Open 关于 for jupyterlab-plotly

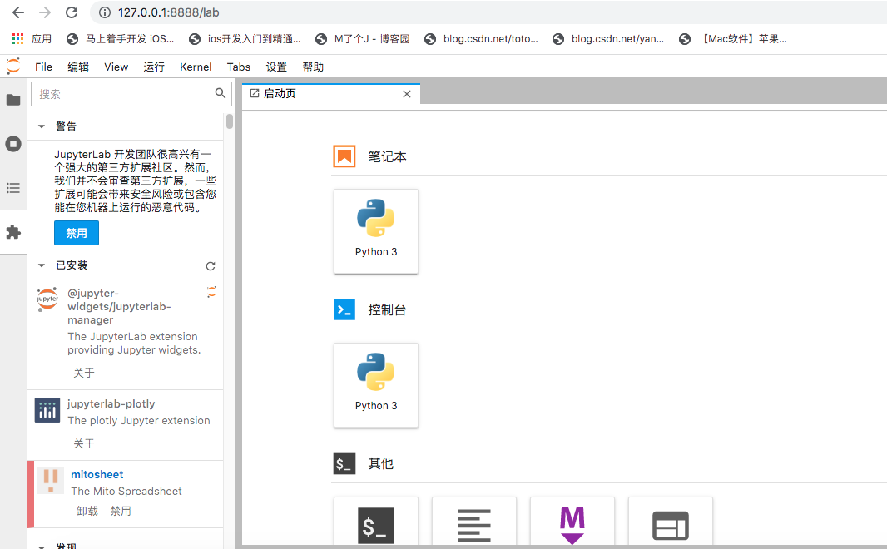(x=84, y=443)
